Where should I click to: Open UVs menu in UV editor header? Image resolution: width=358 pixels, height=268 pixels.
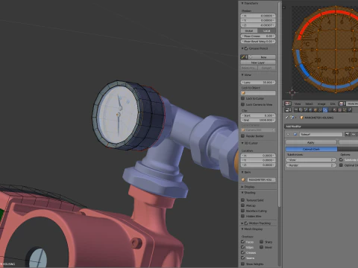pos(333,103)
